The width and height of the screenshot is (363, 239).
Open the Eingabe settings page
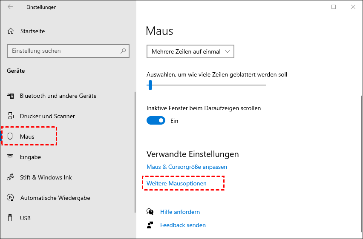coord(30,157)
